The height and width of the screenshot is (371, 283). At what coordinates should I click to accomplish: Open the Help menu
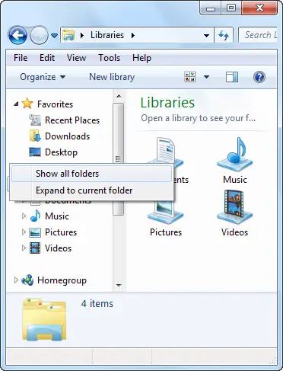click(x=141, y=58)
